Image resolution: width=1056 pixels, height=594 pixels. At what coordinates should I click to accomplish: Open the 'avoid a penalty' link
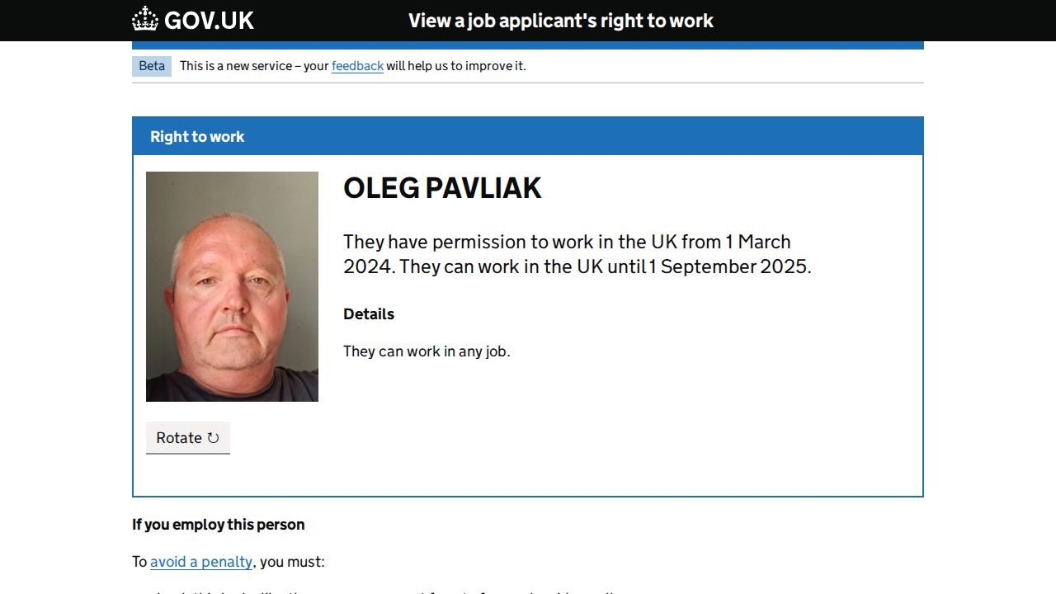click(201, 562)
